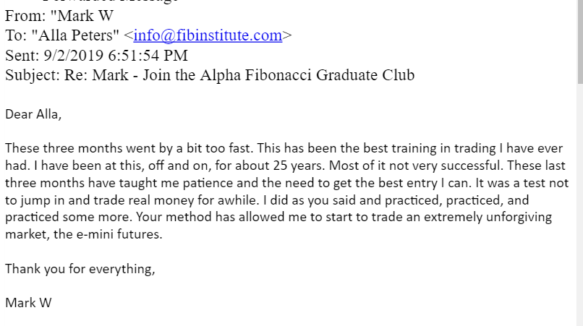Image resolution: width=583 pixels, height=326 pixels.
Task: Click "Thank you for everything," line
Action: tap(80, 269)
